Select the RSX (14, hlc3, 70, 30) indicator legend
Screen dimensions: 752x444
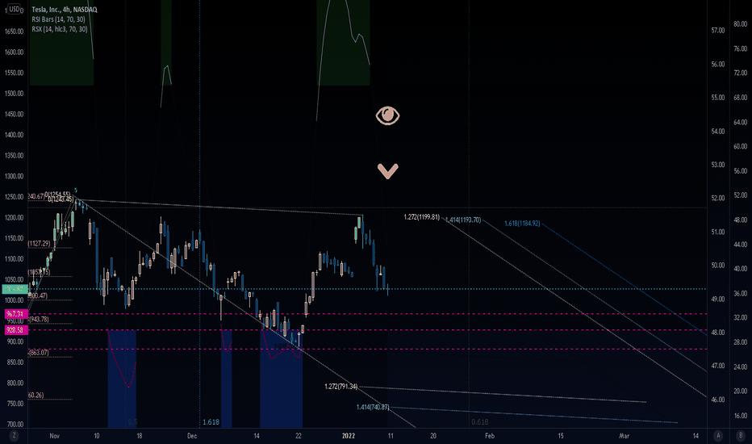point(60,29)
